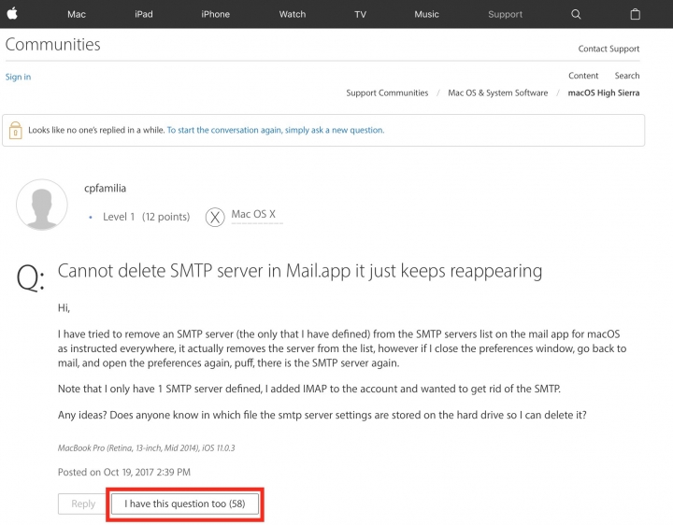Open the Content link
The height and width of the screenshot is (525, 673).
[x=583, y=76]
